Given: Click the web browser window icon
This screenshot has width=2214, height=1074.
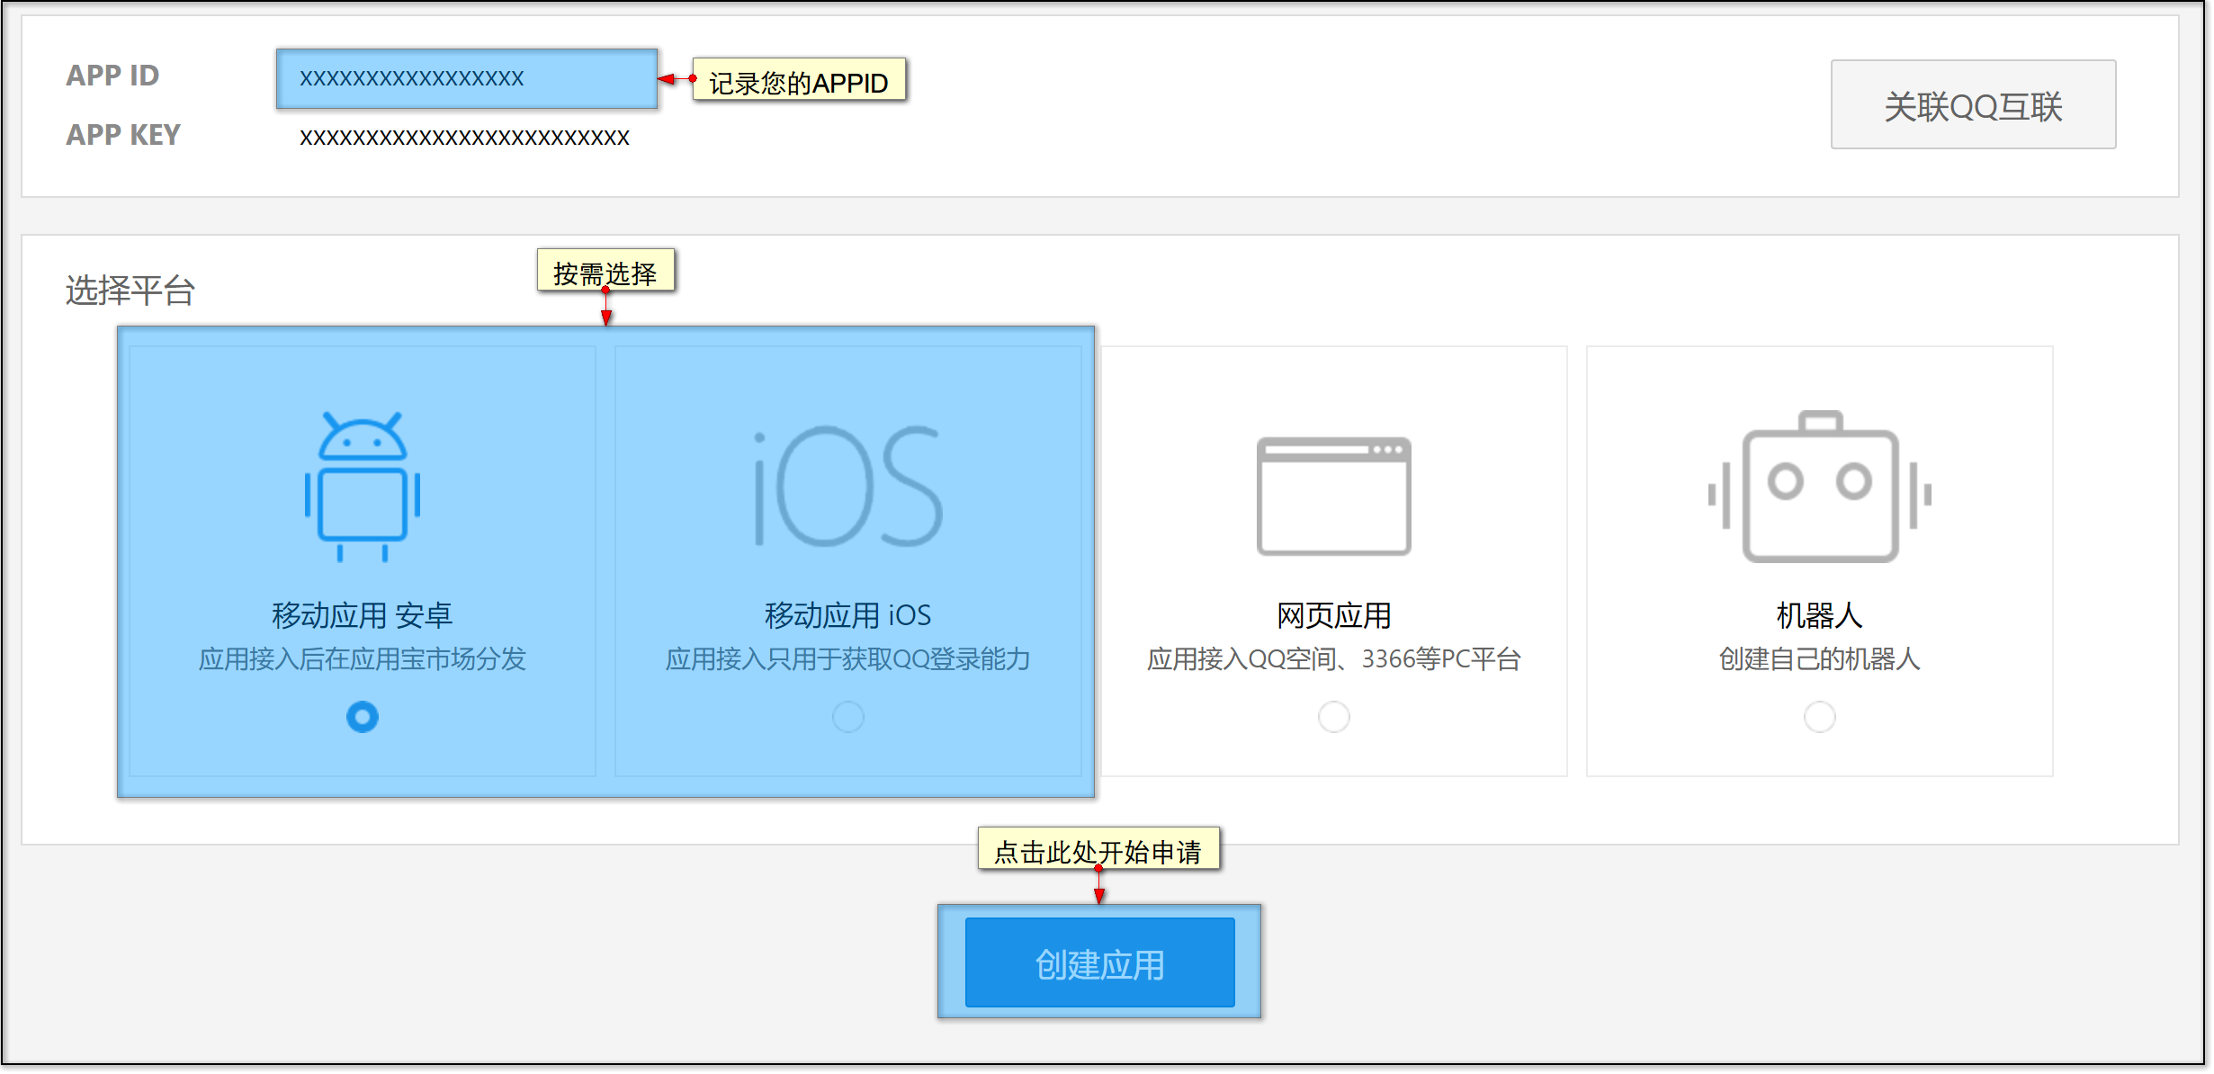Looking at the screenshot, I should (x=1333, y=496).
